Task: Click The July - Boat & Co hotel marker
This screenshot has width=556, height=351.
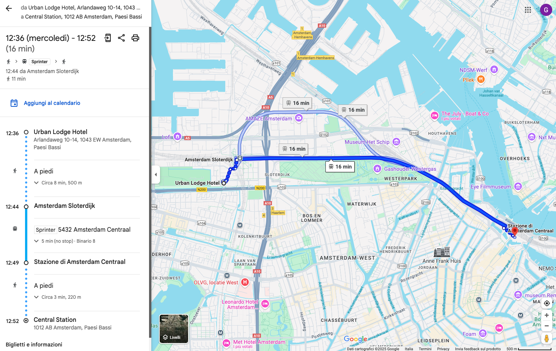Action: point(435,115)
